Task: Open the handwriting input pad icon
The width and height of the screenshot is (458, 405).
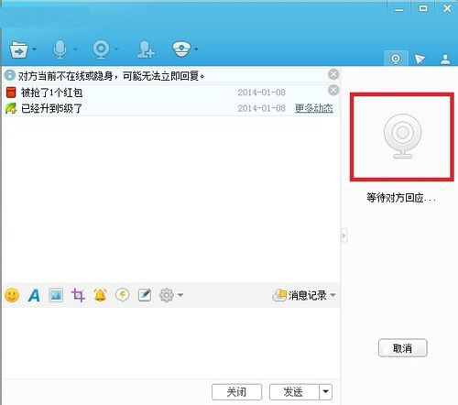Action: (x=145, y=295)
